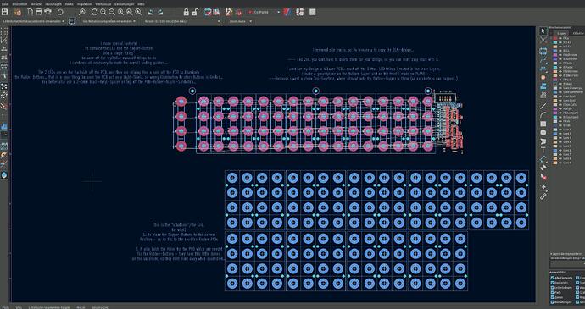Toggle visibility eye of B.Cu layer
Screen dimensions: 585x309
(x=560, y=51)
